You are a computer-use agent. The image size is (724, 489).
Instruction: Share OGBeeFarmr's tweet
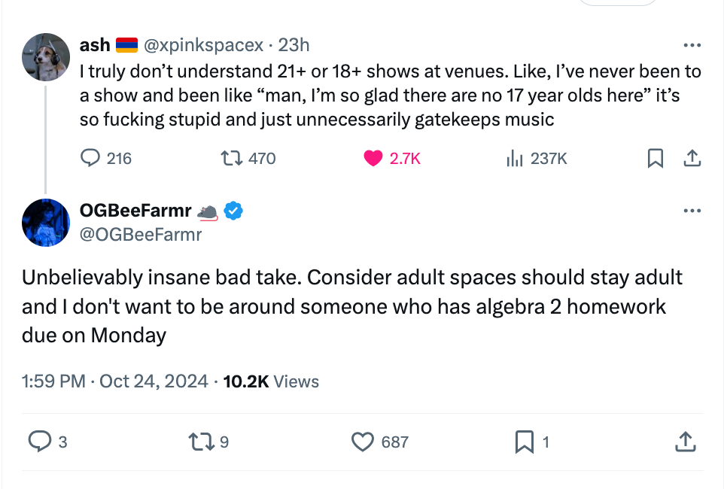pyautogui.click(x=685, y=442)
